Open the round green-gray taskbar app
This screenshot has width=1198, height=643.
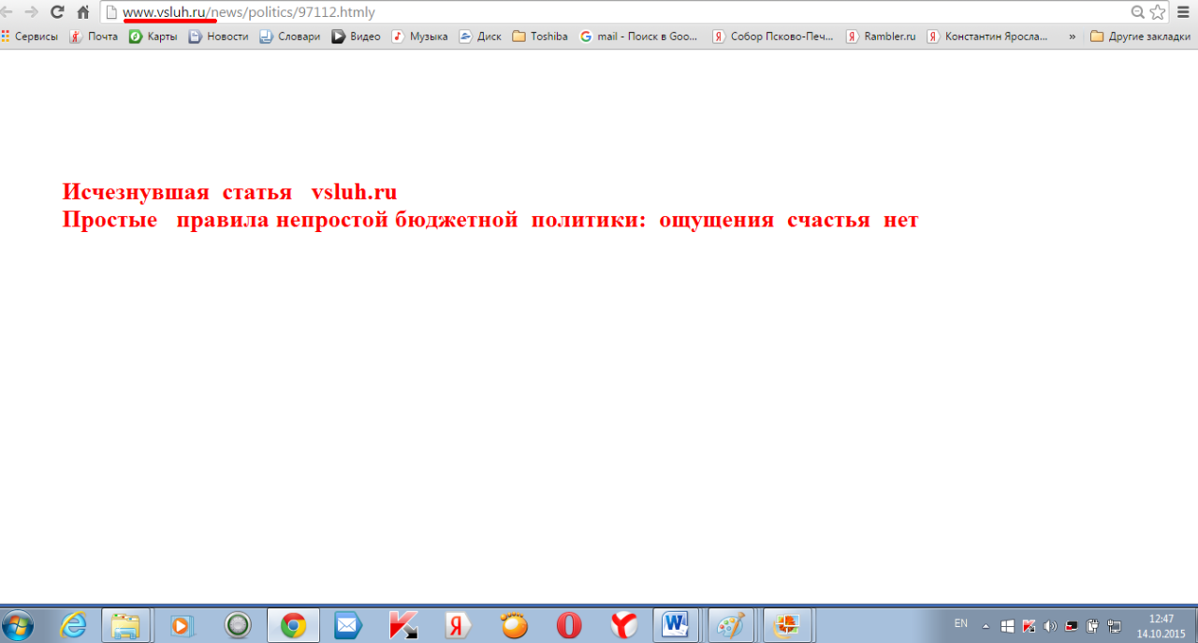coord(238,625)
